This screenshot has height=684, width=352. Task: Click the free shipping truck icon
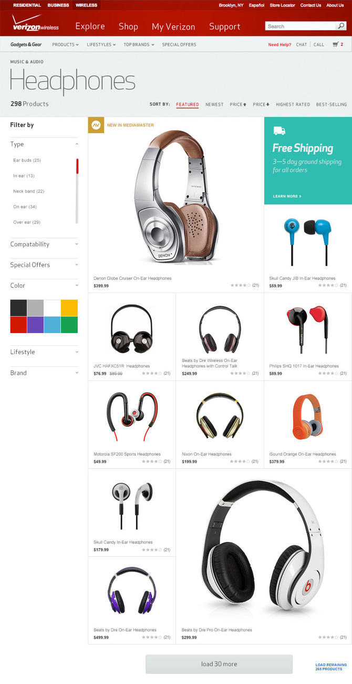(x=279, y=131)
